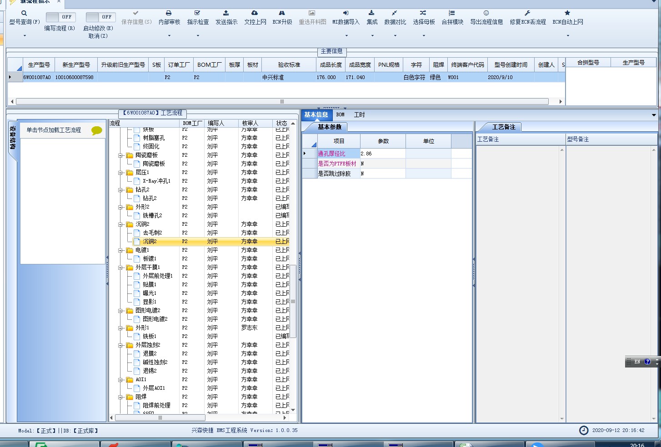Click 集成 download icon
Image resolution: width=661 pixels, height=447 pixels.
[x=371, y=13]
